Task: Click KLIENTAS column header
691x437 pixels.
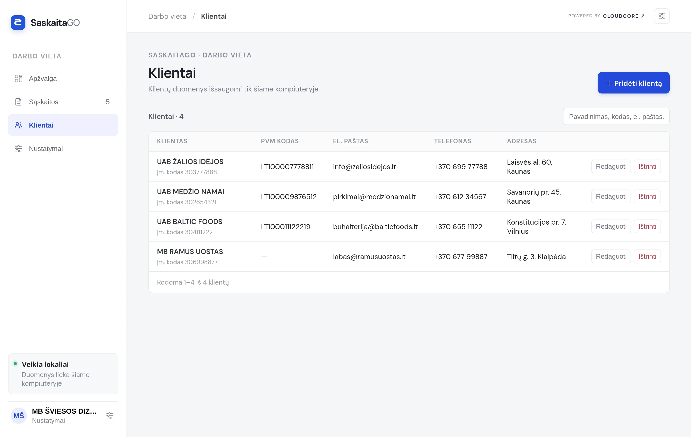Action: [x=172, y=141]
